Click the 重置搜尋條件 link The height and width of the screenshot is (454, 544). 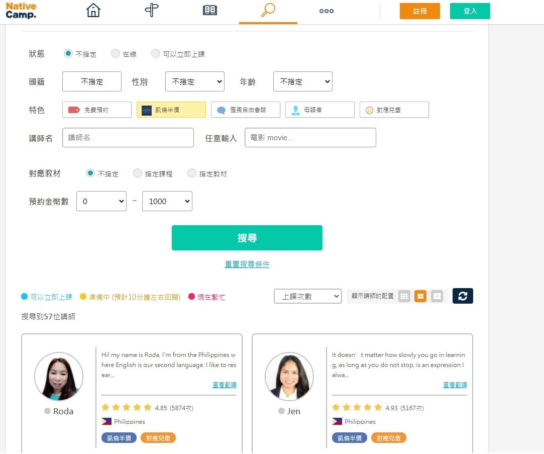(247, 264)
